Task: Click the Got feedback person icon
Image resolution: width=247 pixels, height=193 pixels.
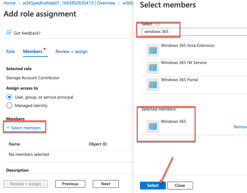Action: 9,33
